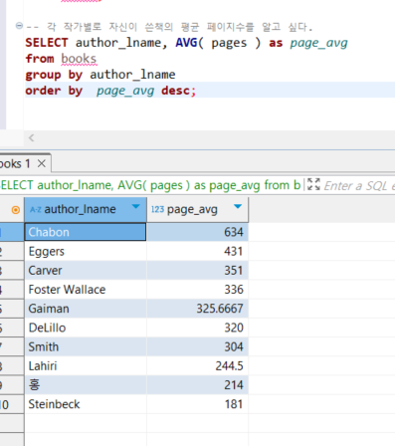Select the 320 page_avg value
This screenshot has height=446, width=395.
(197, 328)
